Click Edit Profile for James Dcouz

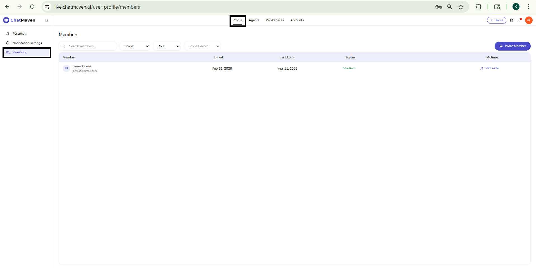[x=489, y=68]
